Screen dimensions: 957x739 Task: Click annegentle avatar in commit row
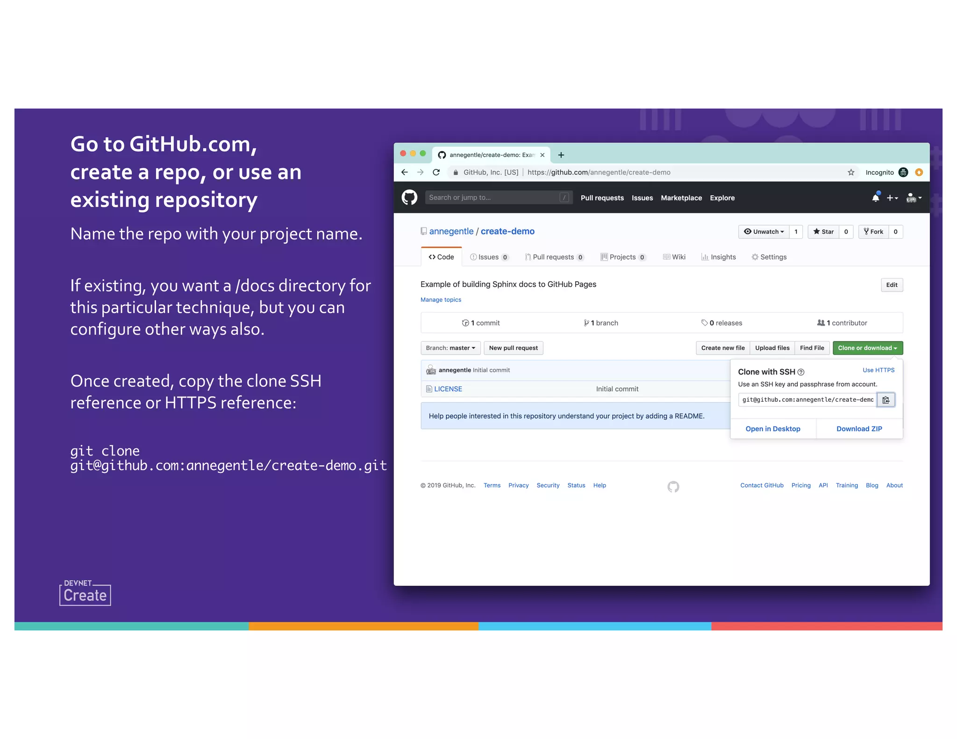tap(431, 370)
